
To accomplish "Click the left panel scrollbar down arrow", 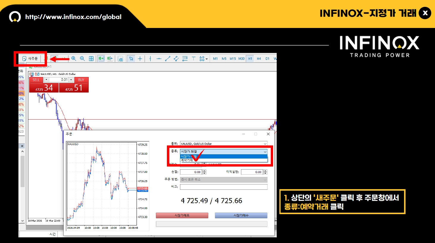I will [x=22, y=221].
